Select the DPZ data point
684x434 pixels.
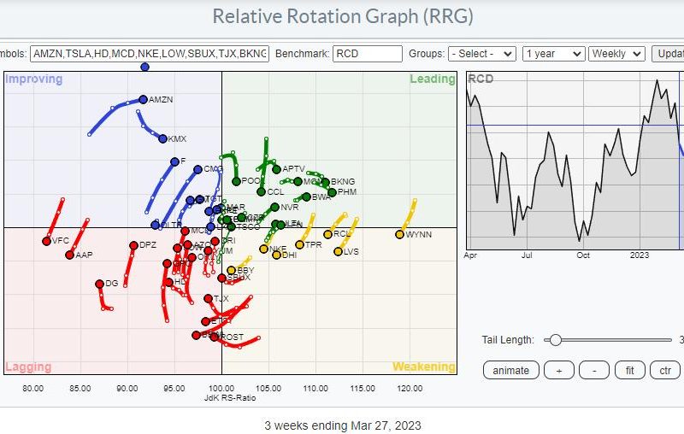(133, 246)
